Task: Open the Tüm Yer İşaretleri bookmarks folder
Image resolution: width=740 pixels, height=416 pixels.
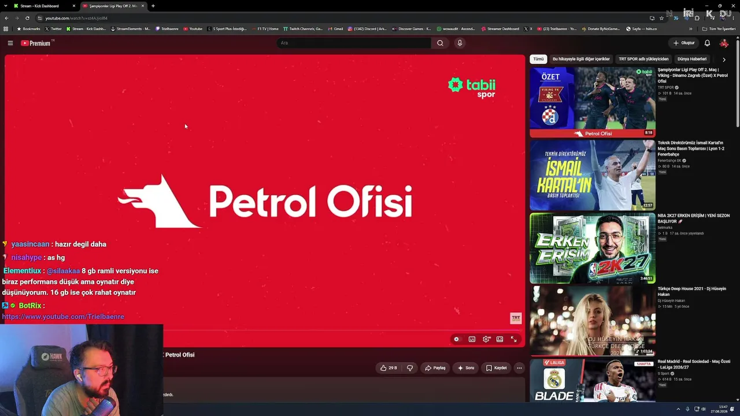Action: pos(720,29)
